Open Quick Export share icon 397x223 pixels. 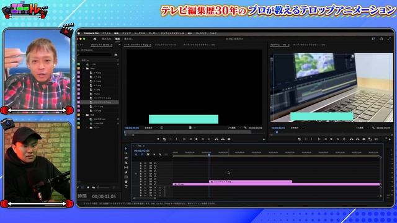point(381,39)
